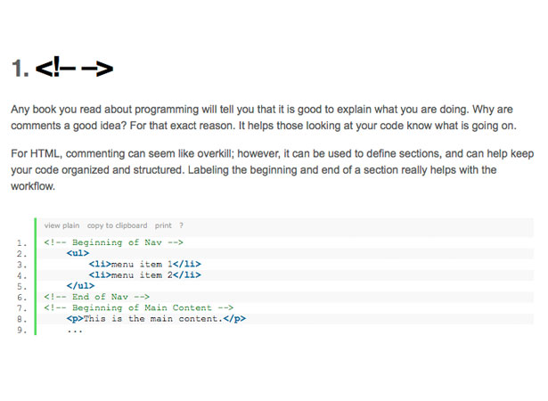This screenshot has width=548, height=401.
Task: Click line number 3 in code gutter
Action: click(x=21, y=265)
